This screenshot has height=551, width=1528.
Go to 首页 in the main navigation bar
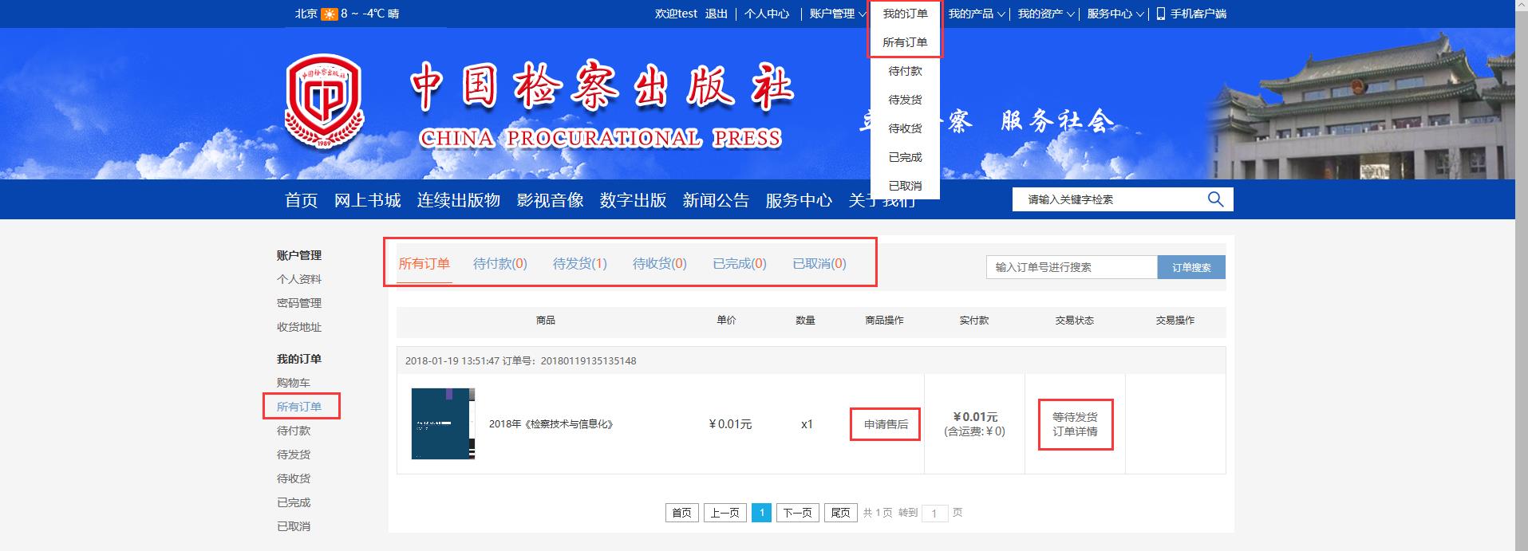click(x=302, y=200)
